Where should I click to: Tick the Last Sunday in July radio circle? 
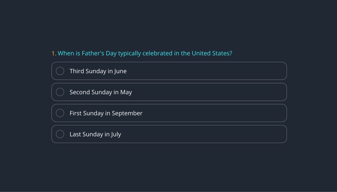coord(60,134)
